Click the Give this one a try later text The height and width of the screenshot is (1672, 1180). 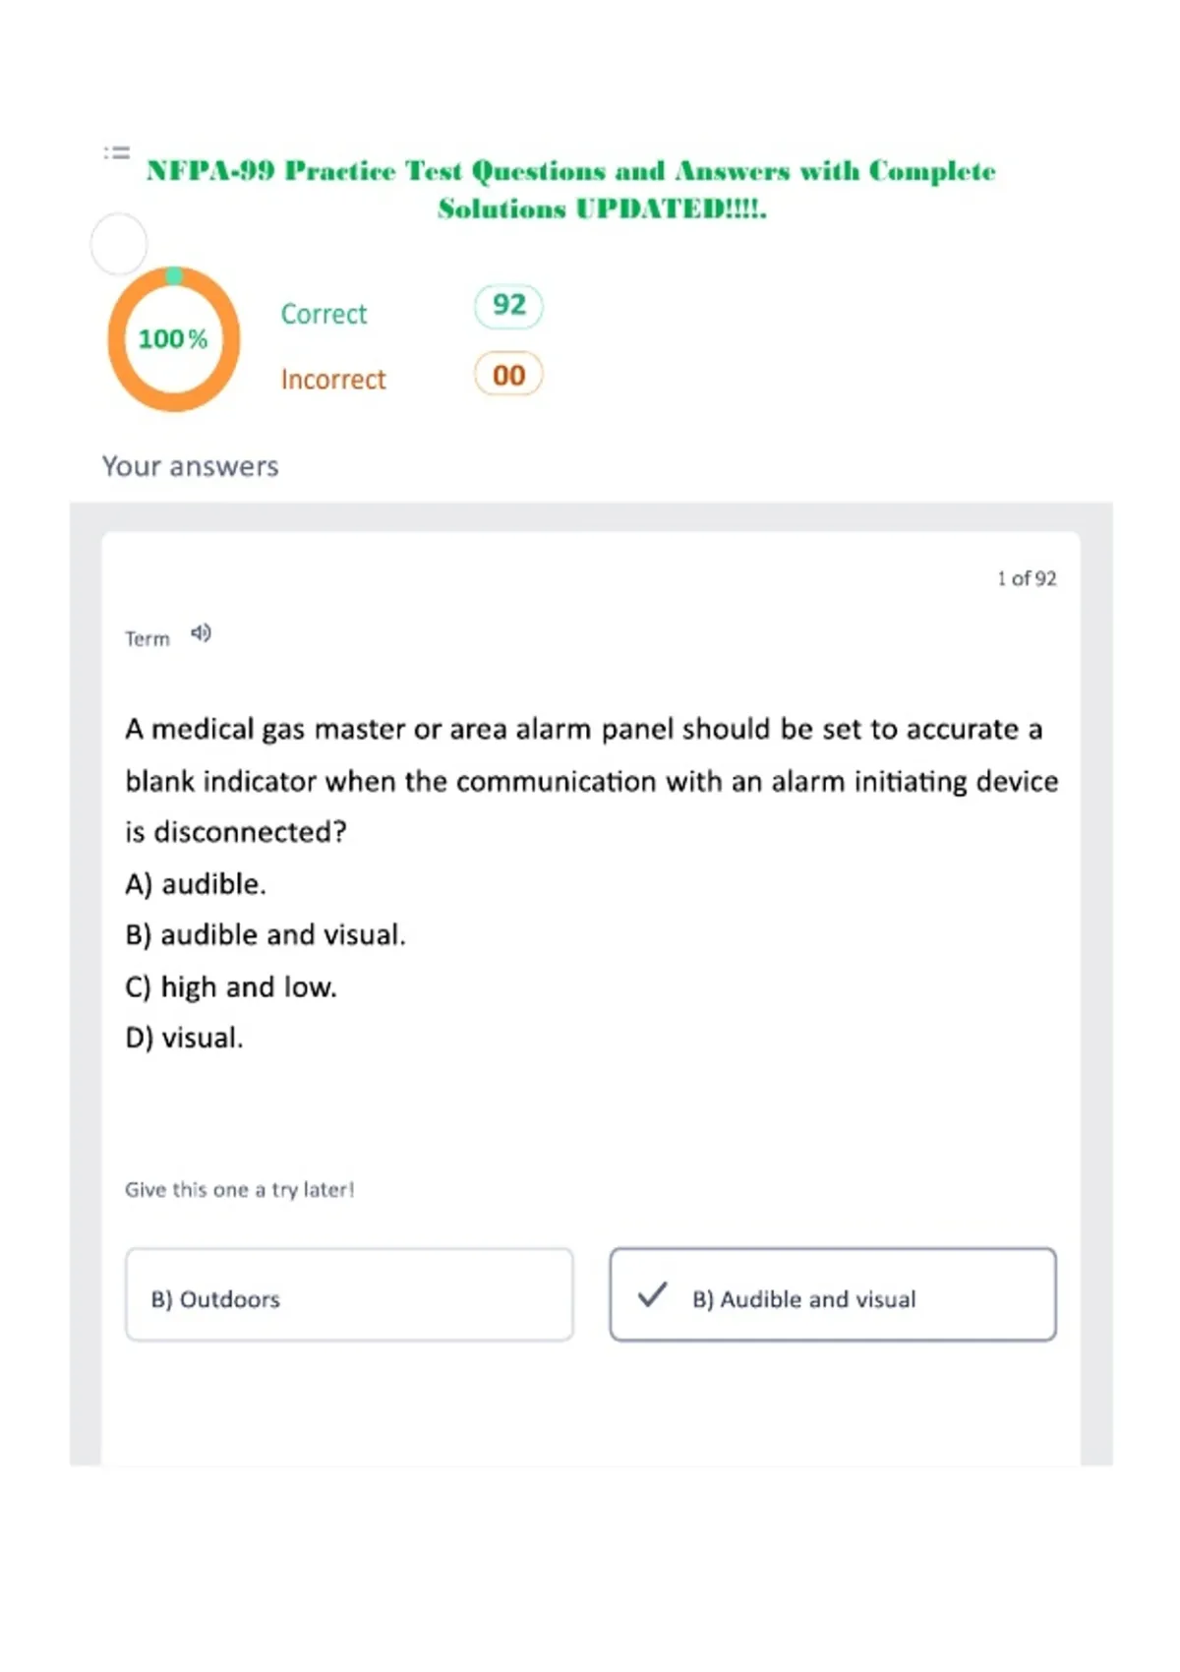click(240, 1190)
